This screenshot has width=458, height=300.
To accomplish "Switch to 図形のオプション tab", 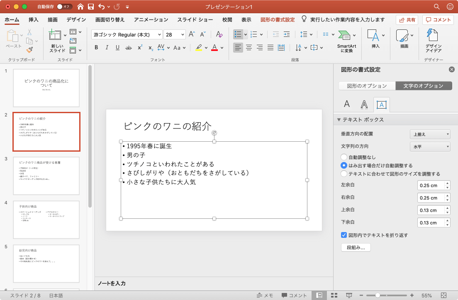I will click(x=367, y=86).
